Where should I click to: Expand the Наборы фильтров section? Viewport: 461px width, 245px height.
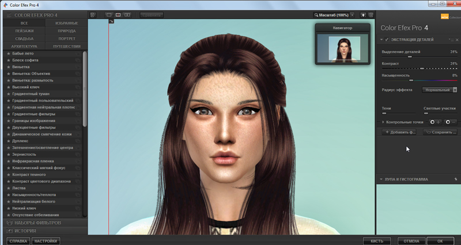pos(46,223)
